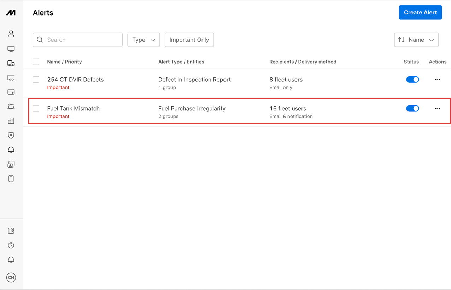Open the help question mark icon
This screenshot has width=451, height=290.
pyautogui.click(x=11, y=245)
